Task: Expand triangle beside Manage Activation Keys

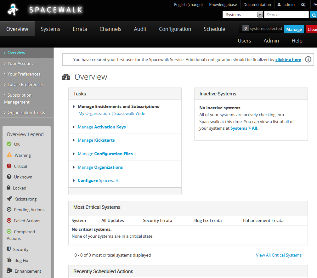Action: pos(74,127)
